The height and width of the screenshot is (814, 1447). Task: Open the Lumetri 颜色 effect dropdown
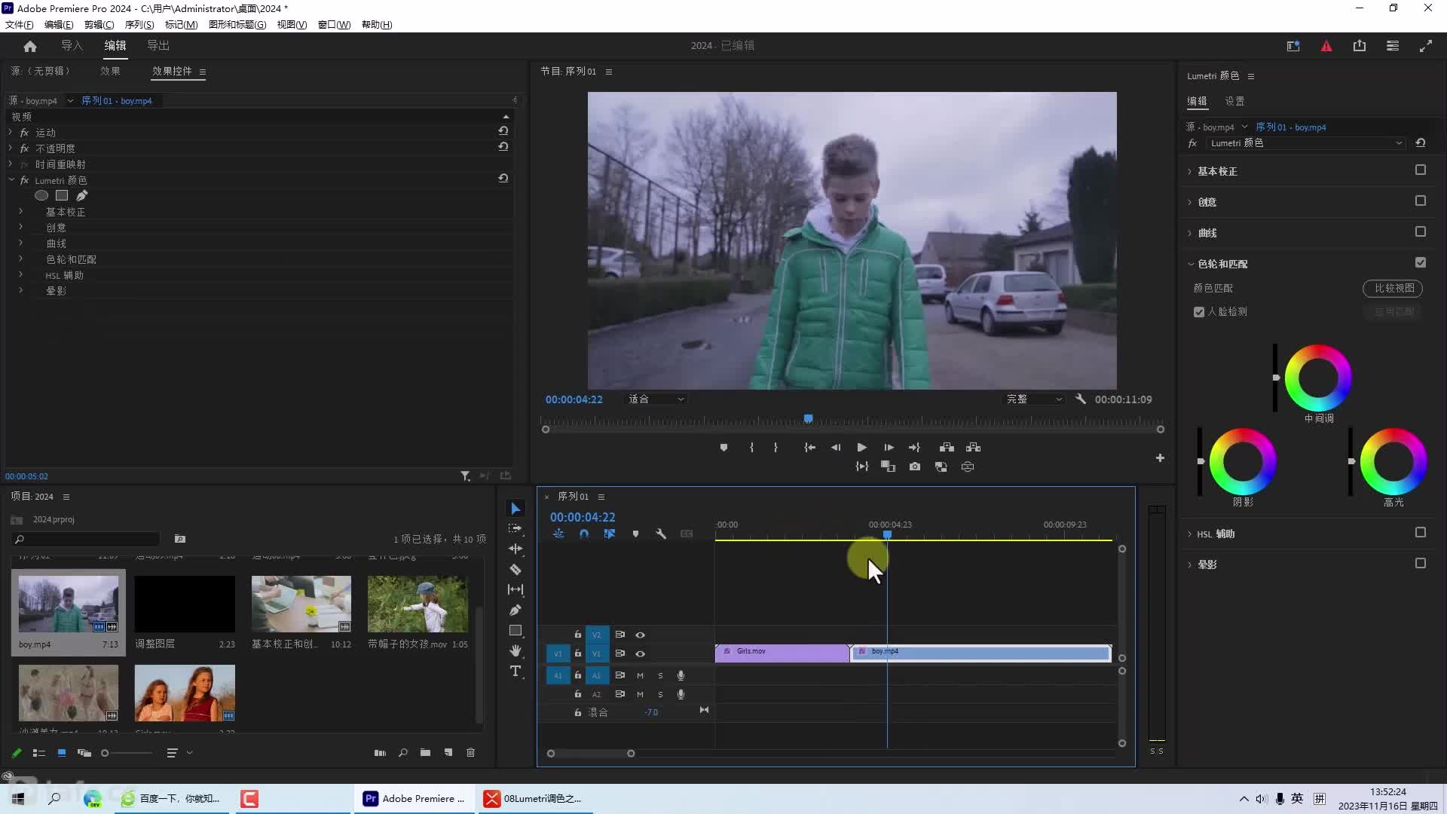coord(1306,143)
